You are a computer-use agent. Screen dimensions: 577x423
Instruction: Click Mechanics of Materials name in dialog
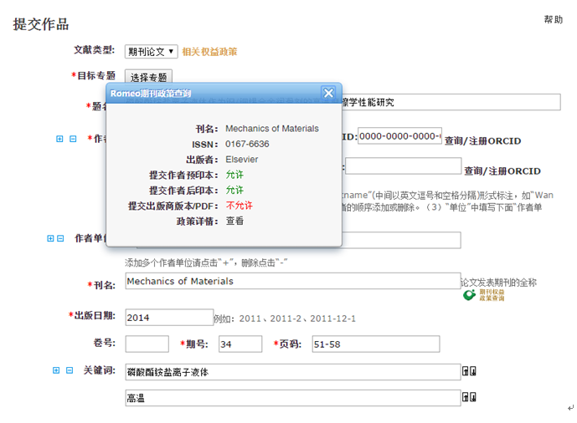click(272, 129)
